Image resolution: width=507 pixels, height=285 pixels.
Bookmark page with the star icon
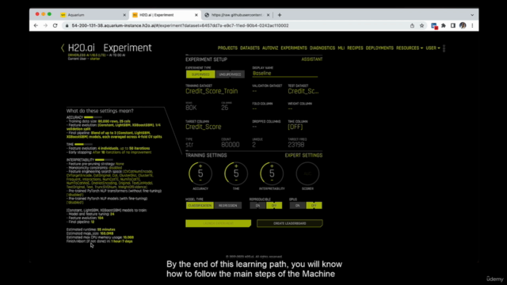coord(421,25)
